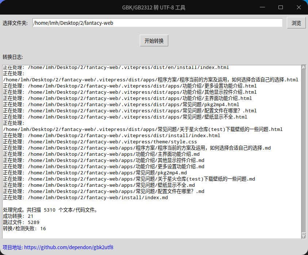
Task: Click the 处理完成 summary line in log
Action: [x=50, y=210]
